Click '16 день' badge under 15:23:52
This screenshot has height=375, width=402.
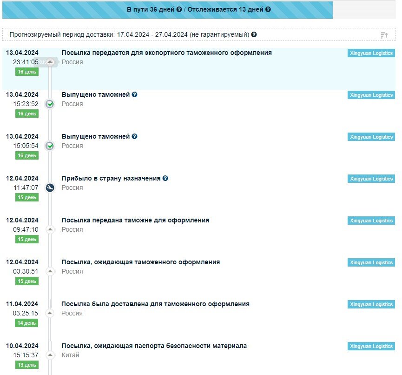(x=27, y=114)
